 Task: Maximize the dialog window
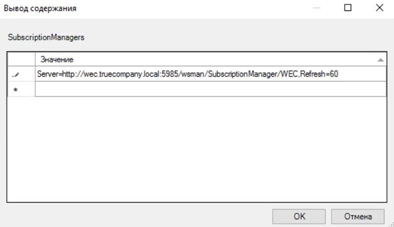348,8
